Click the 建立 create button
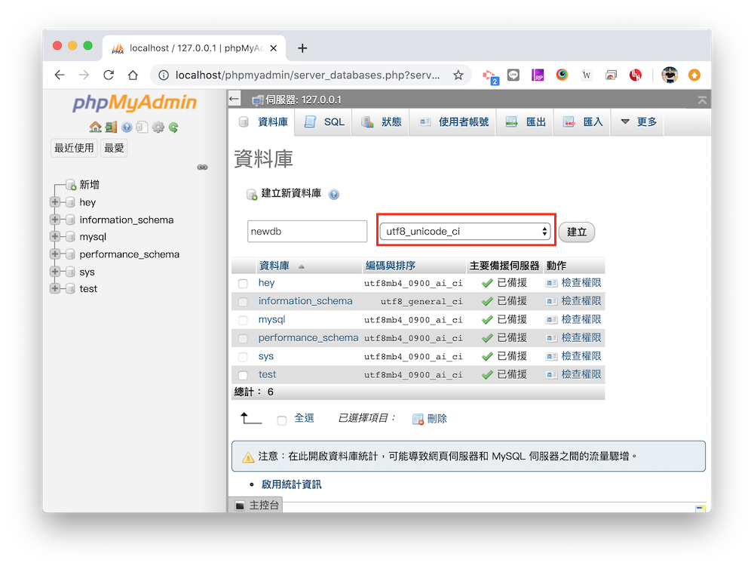The height and width of the screenshot is (569, 754). pyautogui.click(x=577, y=232)
